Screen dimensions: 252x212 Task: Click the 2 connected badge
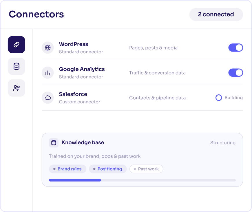[x=216, y=14]
